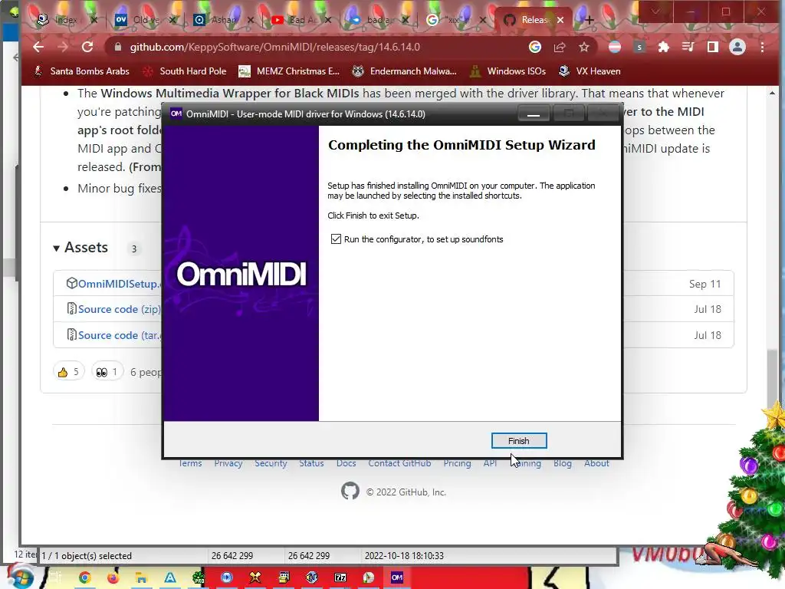
Task: Open the Chrome profile avatar
Action: [737, 47]
